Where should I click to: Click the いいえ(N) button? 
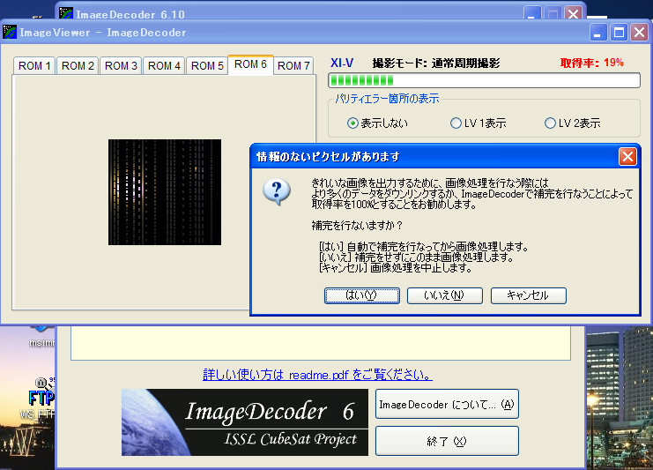click(x=445, y=295)
